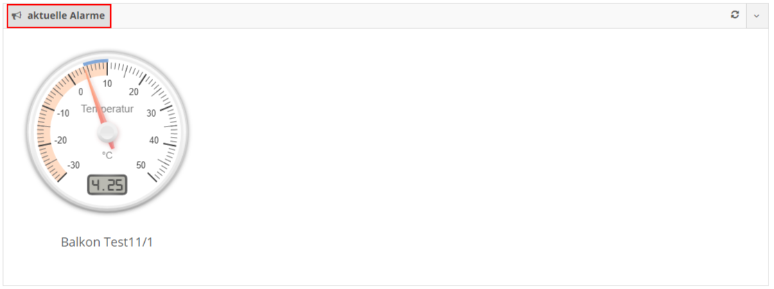Click the megaphone icon beside aktuelle Alarme

pyautogui.click(x=17, y=16)
